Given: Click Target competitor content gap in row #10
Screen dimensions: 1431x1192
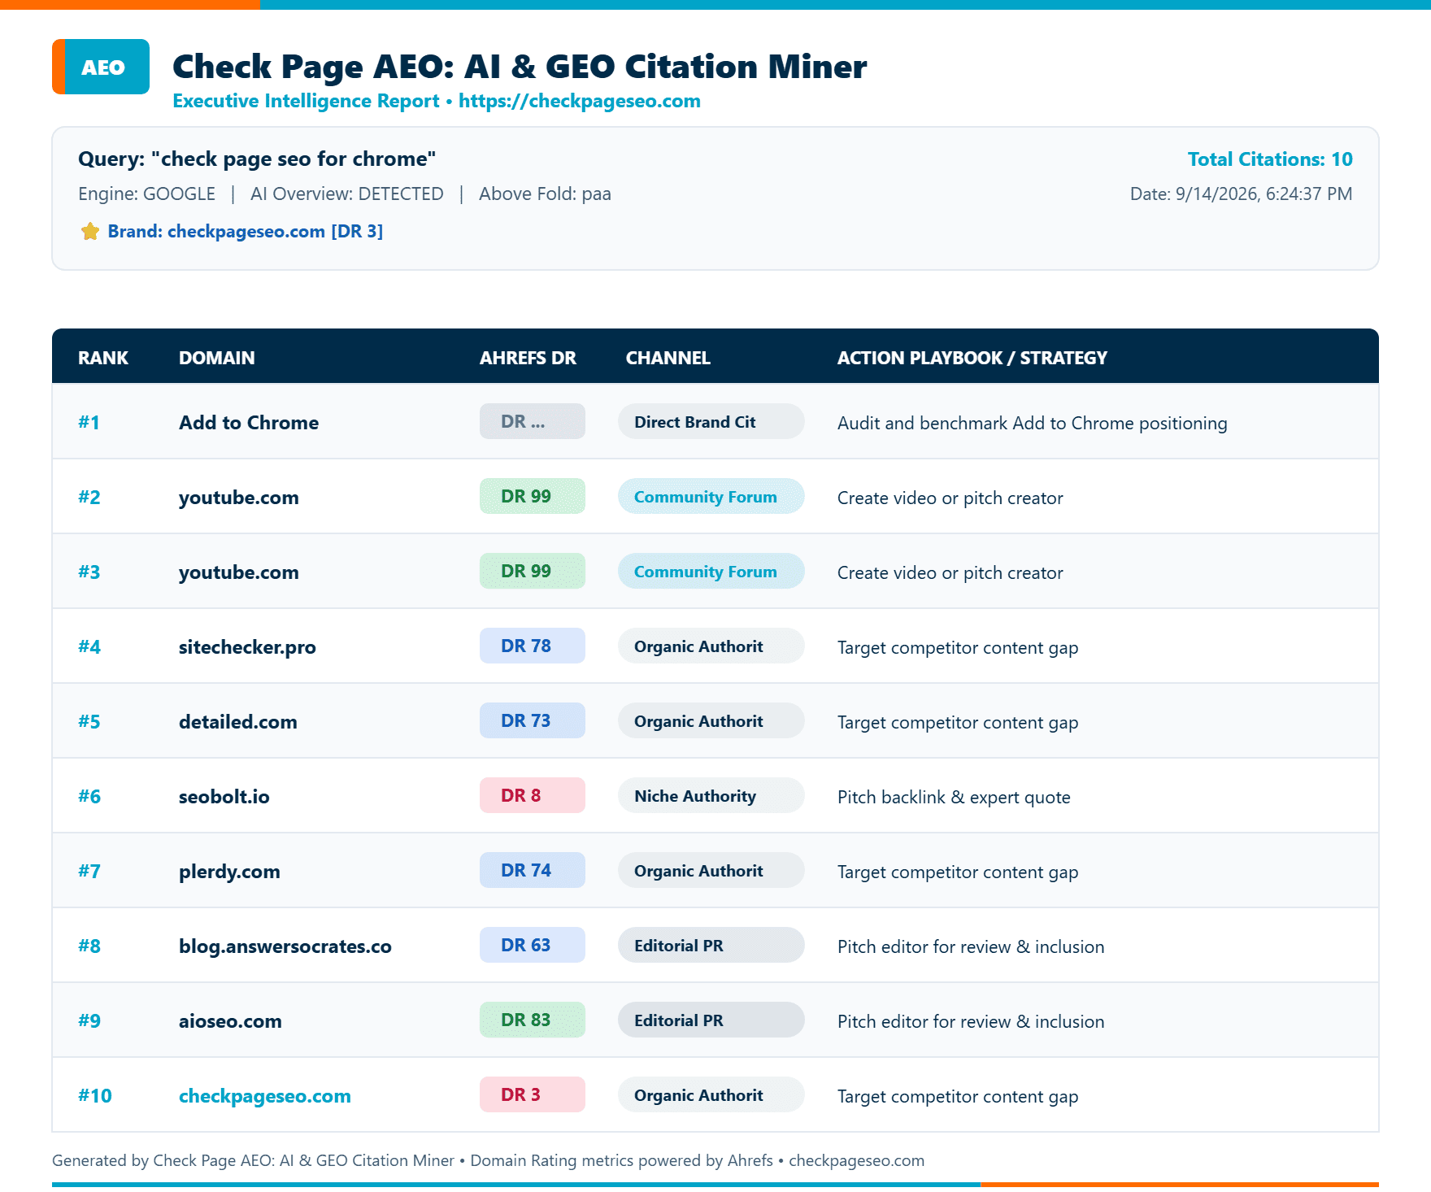Looking at the screenshot, I should click(957, 1096).
